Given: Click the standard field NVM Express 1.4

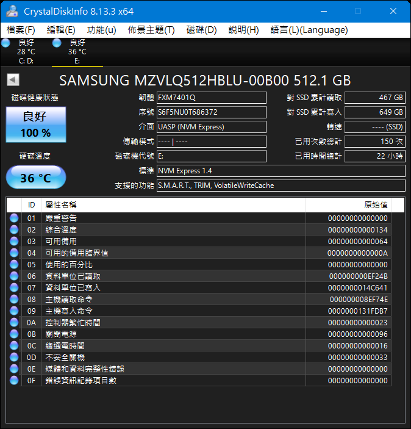Looking at the screenshot, I should [281, 171].
